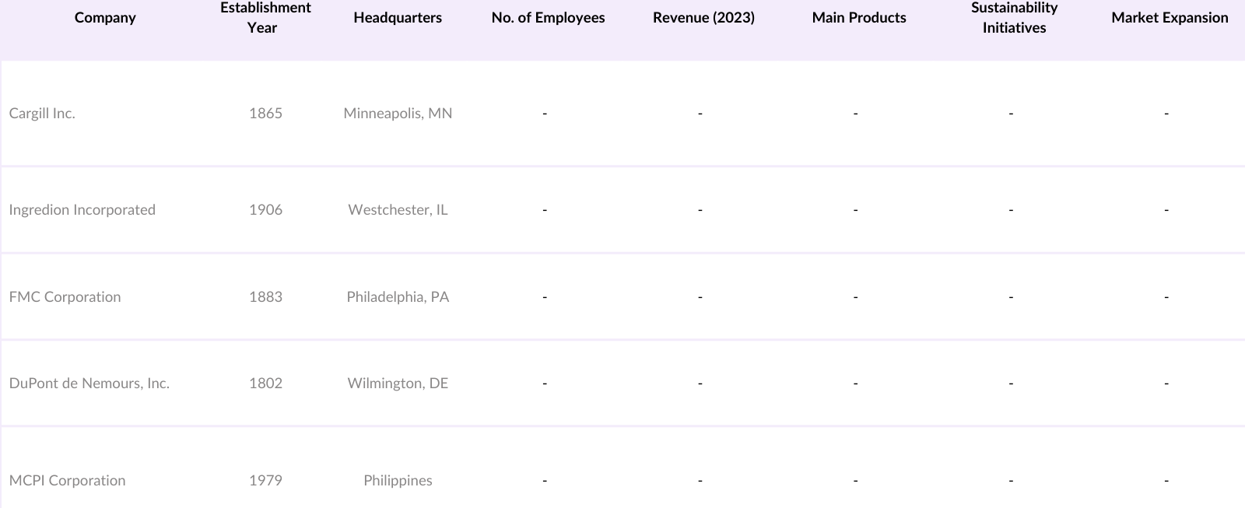Select the 1865 establishment year cell
The image size is (1245, 508).
click(265, 114)
